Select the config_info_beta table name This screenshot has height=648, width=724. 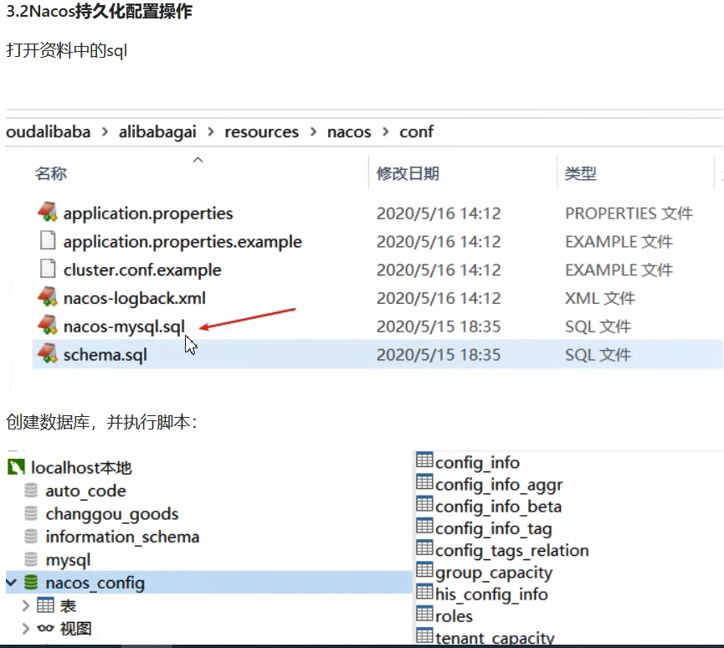coord(498,507)
